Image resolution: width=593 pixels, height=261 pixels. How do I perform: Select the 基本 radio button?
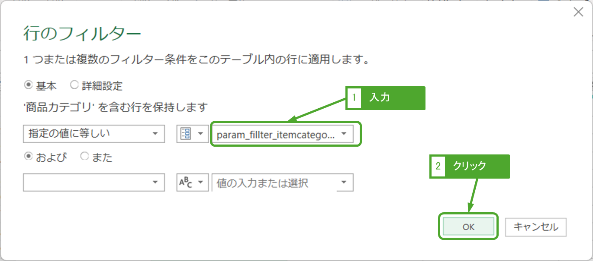tap(28, 85)
